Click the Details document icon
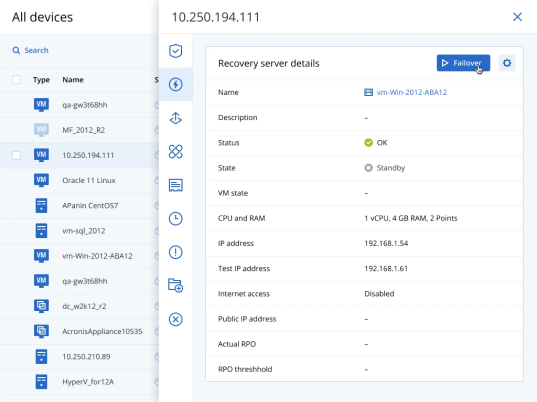 coord(175,185)
